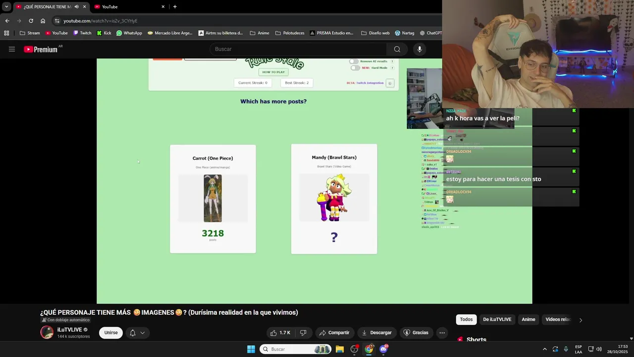This screenshot has width=634, height=357.
Task: Select the Mandy (Brawl Stars) card
Action: pyautogui.click(x=334, y=199)
